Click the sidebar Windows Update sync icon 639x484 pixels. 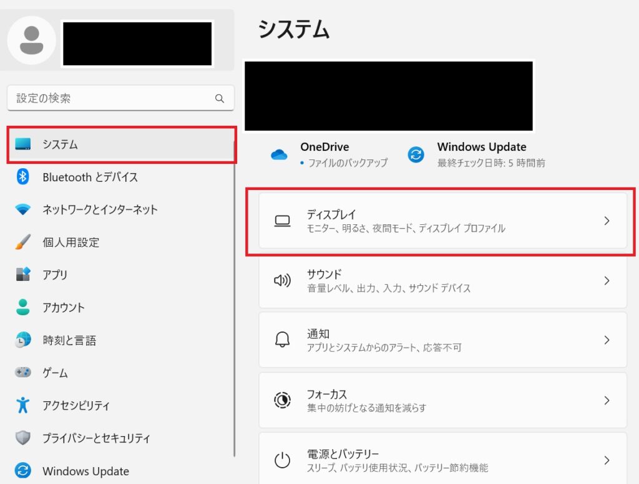point(23,470)
